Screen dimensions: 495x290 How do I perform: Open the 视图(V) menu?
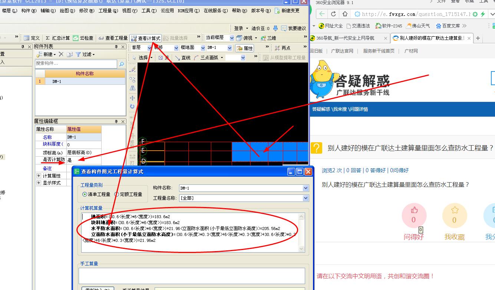pos(129,11)
